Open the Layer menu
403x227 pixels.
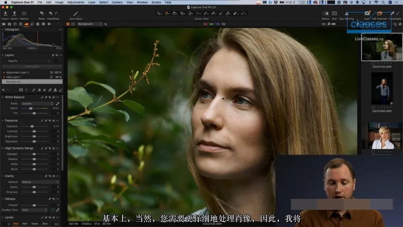tap(92, 3)
